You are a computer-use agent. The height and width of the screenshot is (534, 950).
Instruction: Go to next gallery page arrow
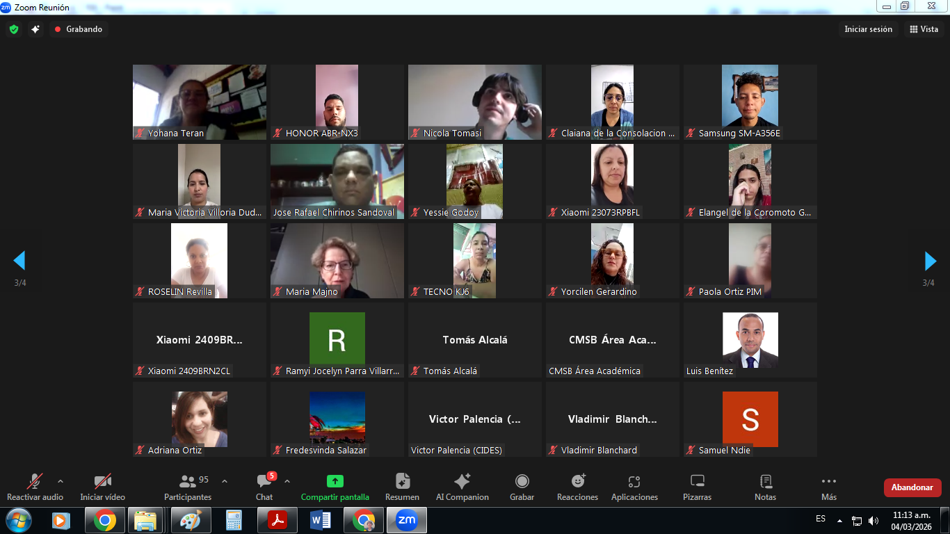point(930,261)
